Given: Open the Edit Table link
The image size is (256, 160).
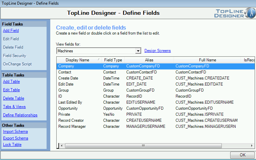Looking at the screenshot, I should click(x=11, y=90).
